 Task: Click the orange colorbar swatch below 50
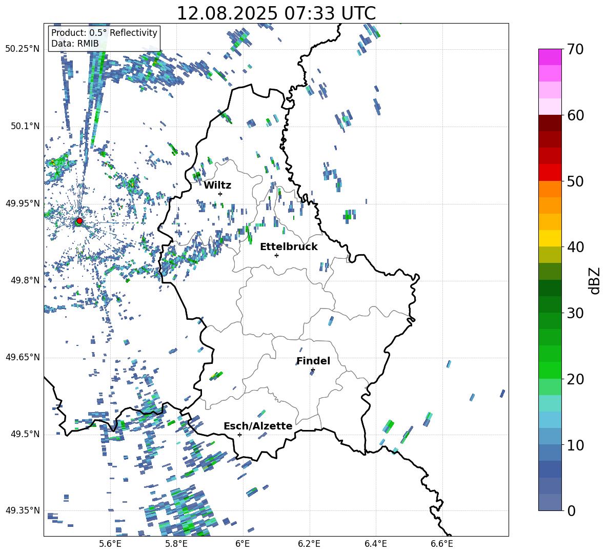[x=550, y=189]
